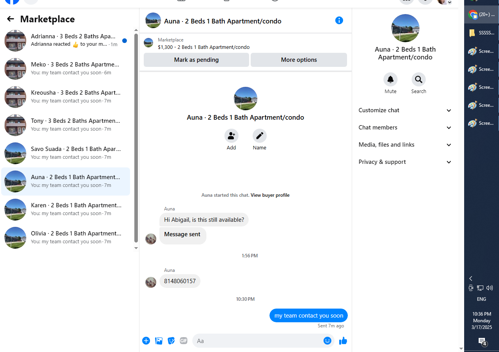
Task: Open Adrianna's 3 Beds 2 Baths conversation
Action: click(66, 41)
